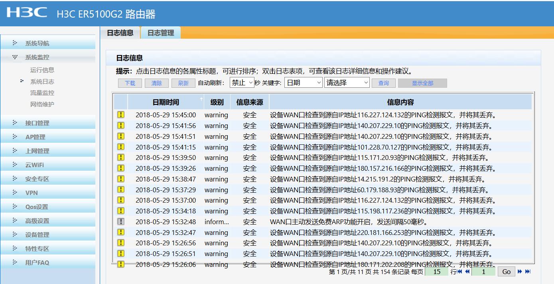Viewport: 554px width, 284px height.
Task: Click warning icon of 15:37:29 log entry
Action: click(x=121, y=189)
